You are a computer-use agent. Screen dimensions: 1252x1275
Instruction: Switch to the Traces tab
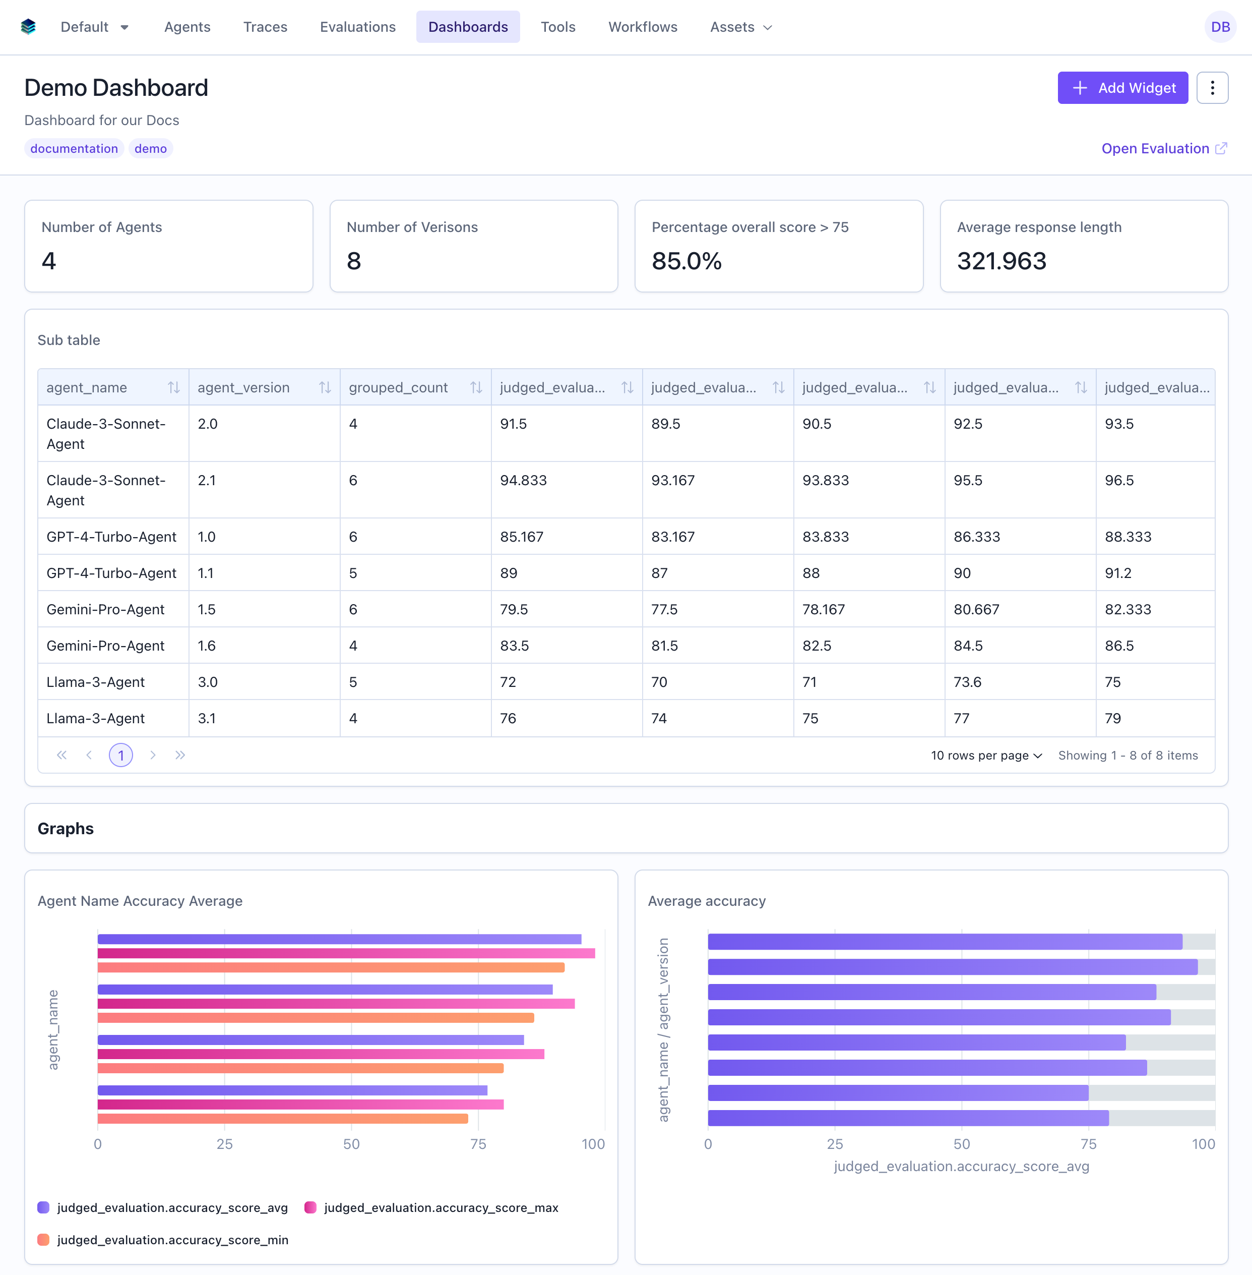click(x=265, y=27)
